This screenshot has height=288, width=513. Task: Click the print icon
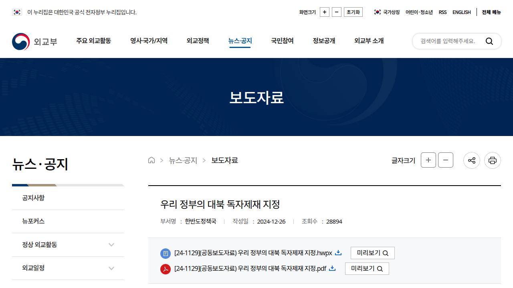pyautogui.click(x=493, y=160)
